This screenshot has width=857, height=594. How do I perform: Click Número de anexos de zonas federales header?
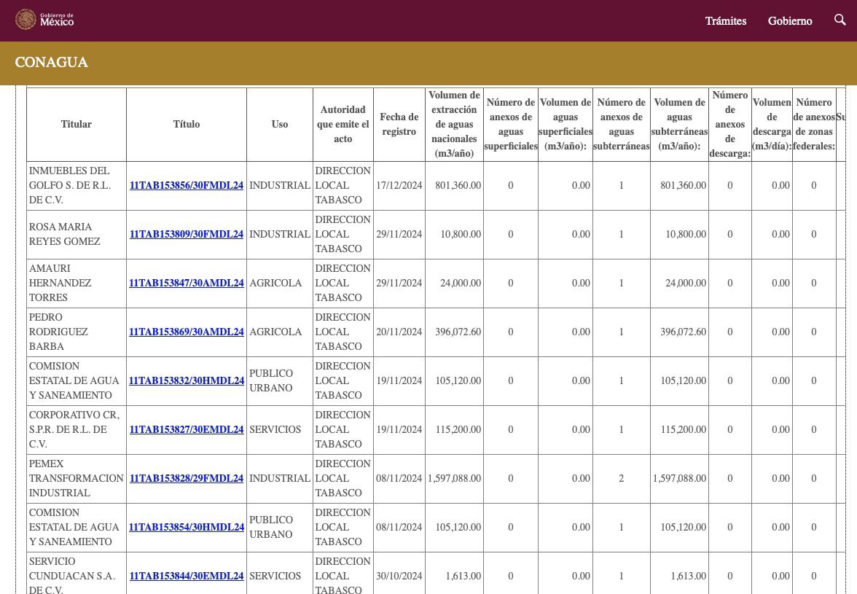pos(814,124)
